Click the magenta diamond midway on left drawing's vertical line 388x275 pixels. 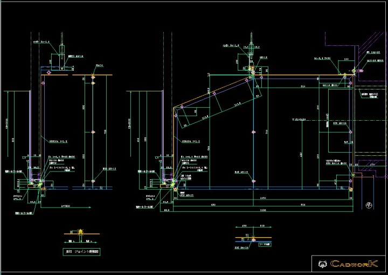pos(93,132)
